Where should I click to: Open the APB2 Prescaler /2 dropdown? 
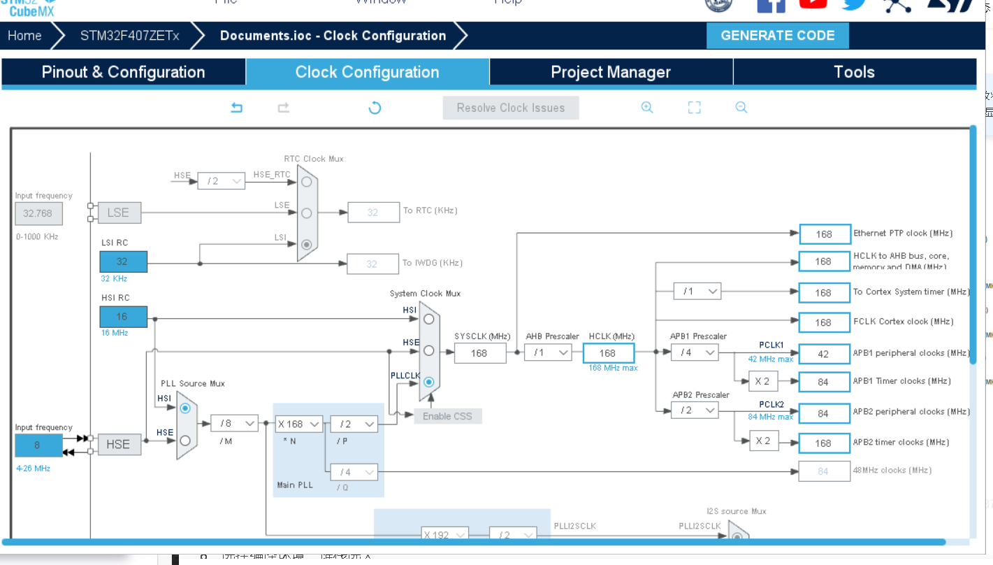click(695, 410)
